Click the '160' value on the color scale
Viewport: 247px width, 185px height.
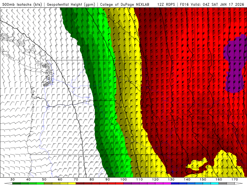point(219,179)
